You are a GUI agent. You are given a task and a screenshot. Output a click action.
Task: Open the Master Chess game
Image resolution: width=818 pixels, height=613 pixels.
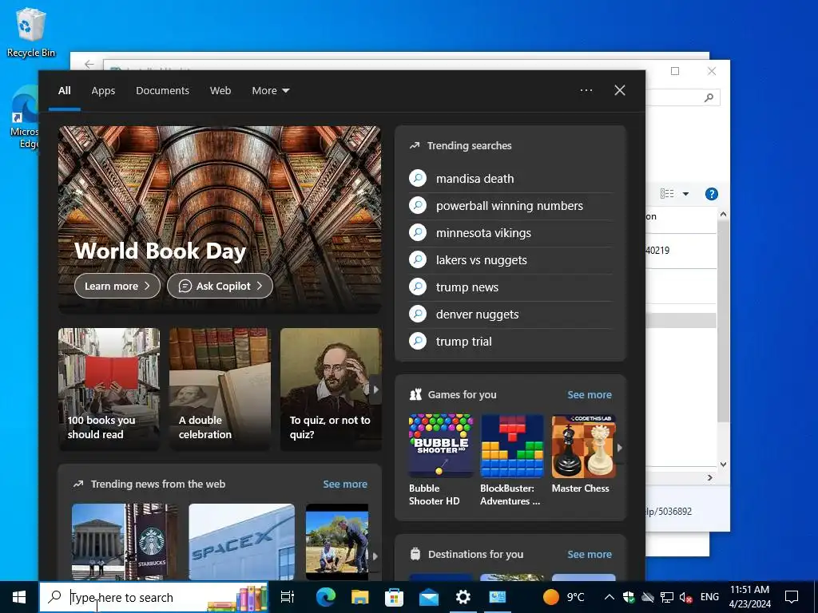pos(583,454)
